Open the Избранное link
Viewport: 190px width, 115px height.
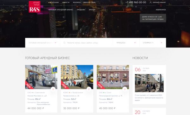click(161, 10)
